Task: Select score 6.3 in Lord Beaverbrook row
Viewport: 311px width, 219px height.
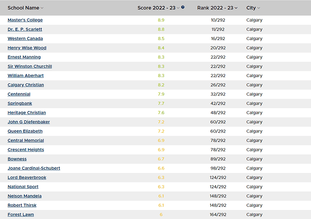Action: [161, 178]
